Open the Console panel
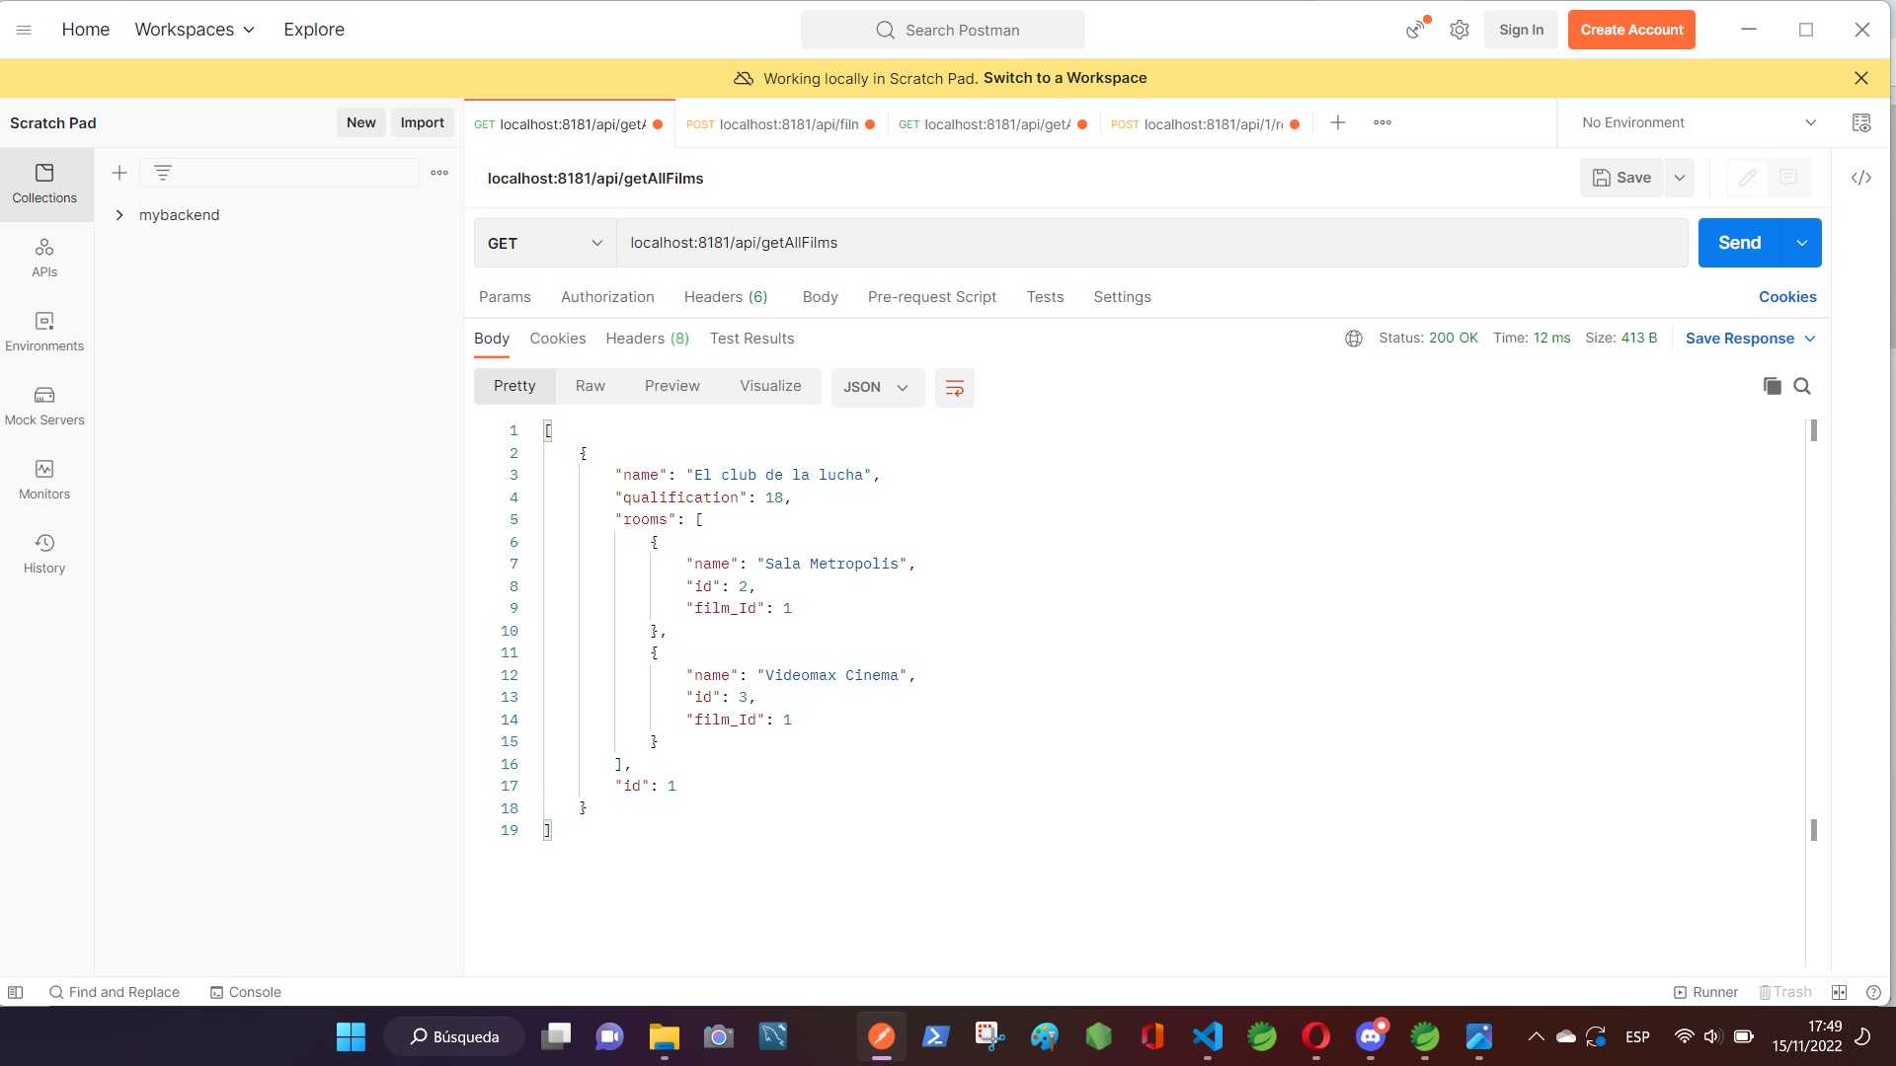This screenshot has width=1896, height=1066. [x=245, y=992]
